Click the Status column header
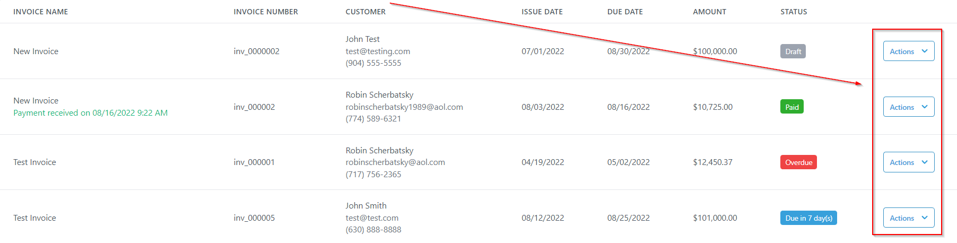 tap(794, 12)
